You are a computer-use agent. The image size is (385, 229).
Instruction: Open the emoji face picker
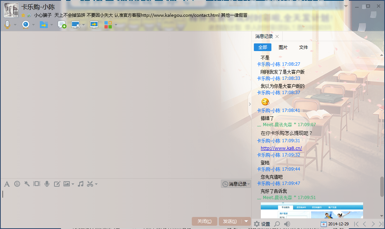(x=17, y=184)
